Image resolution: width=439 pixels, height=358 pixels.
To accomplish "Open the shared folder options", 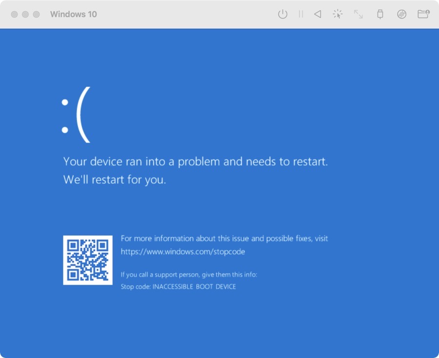I will (423, 14).
